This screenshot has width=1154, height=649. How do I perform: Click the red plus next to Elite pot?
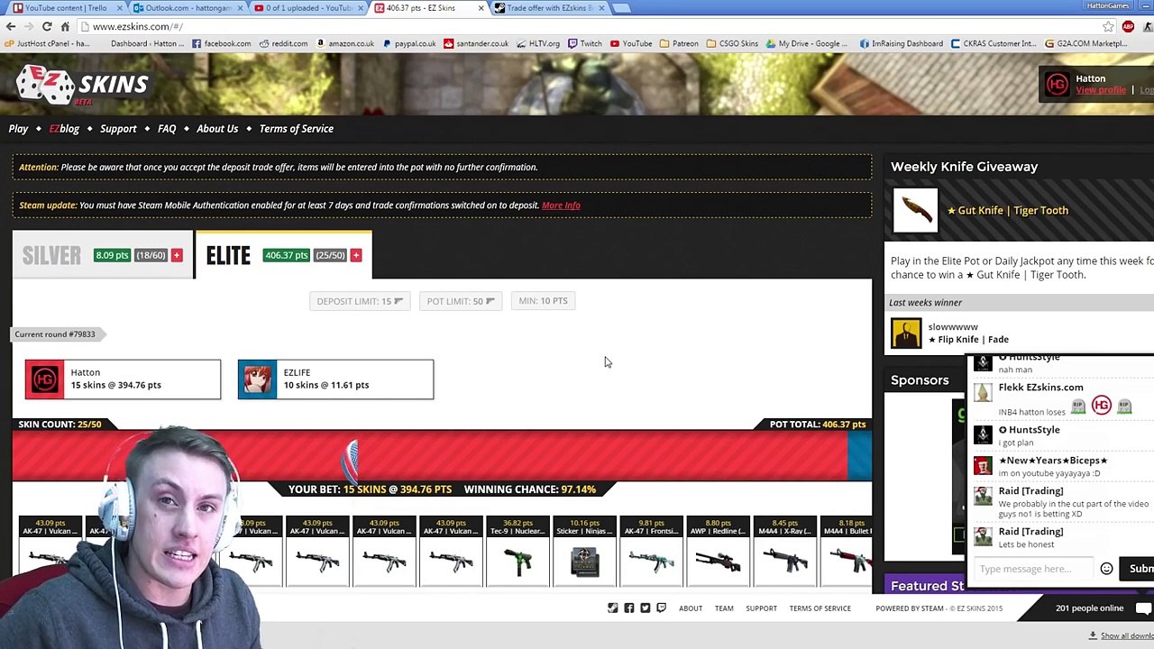coord(356,255)
